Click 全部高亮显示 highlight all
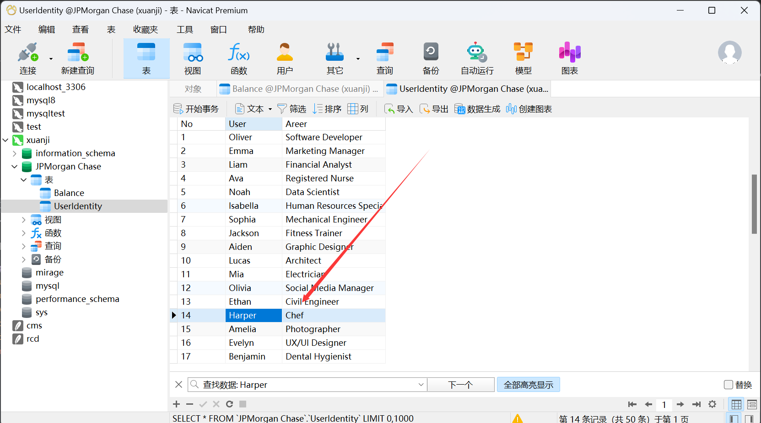The image size is (761, 423). tap(529, 385)
